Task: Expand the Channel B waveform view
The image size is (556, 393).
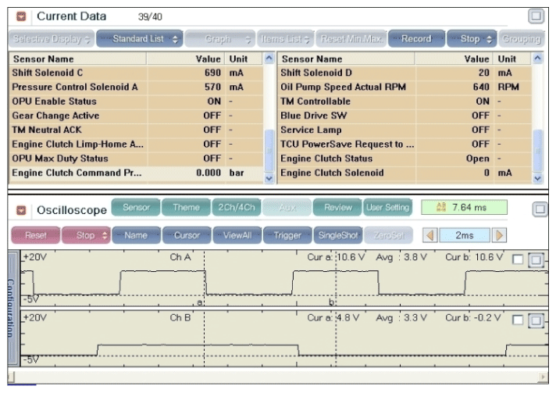Action: point(536,320)
